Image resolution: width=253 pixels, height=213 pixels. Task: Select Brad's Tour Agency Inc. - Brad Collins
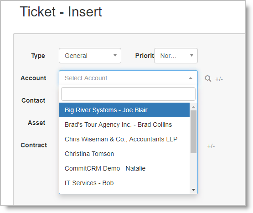[x=124, y=125]
